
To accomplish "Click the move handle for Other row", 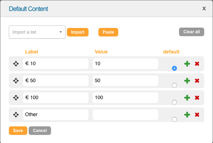I will [16, 115].
